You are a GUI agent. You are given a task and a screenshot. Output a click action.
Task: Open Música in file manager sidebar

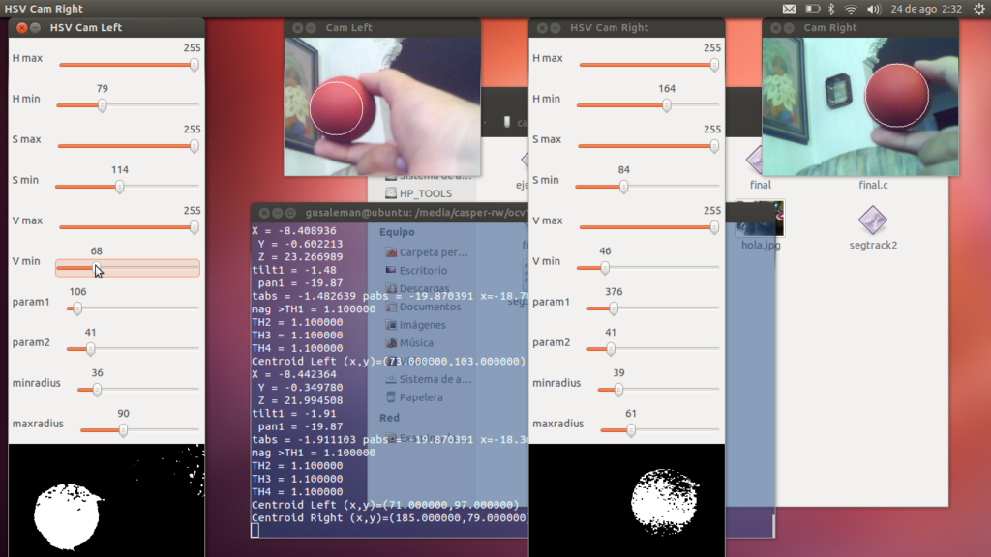click(x=409, y=343)
